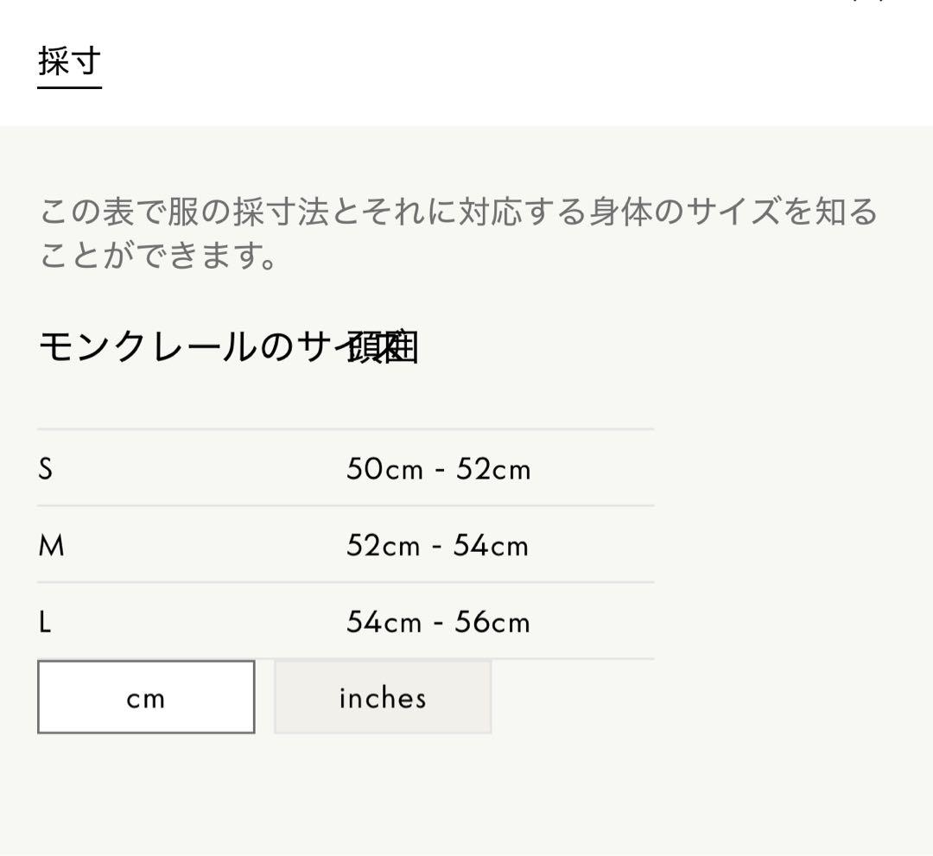Click the table divider line above size S
This screenshot has width=933, height=856.
tap(346, 427)
